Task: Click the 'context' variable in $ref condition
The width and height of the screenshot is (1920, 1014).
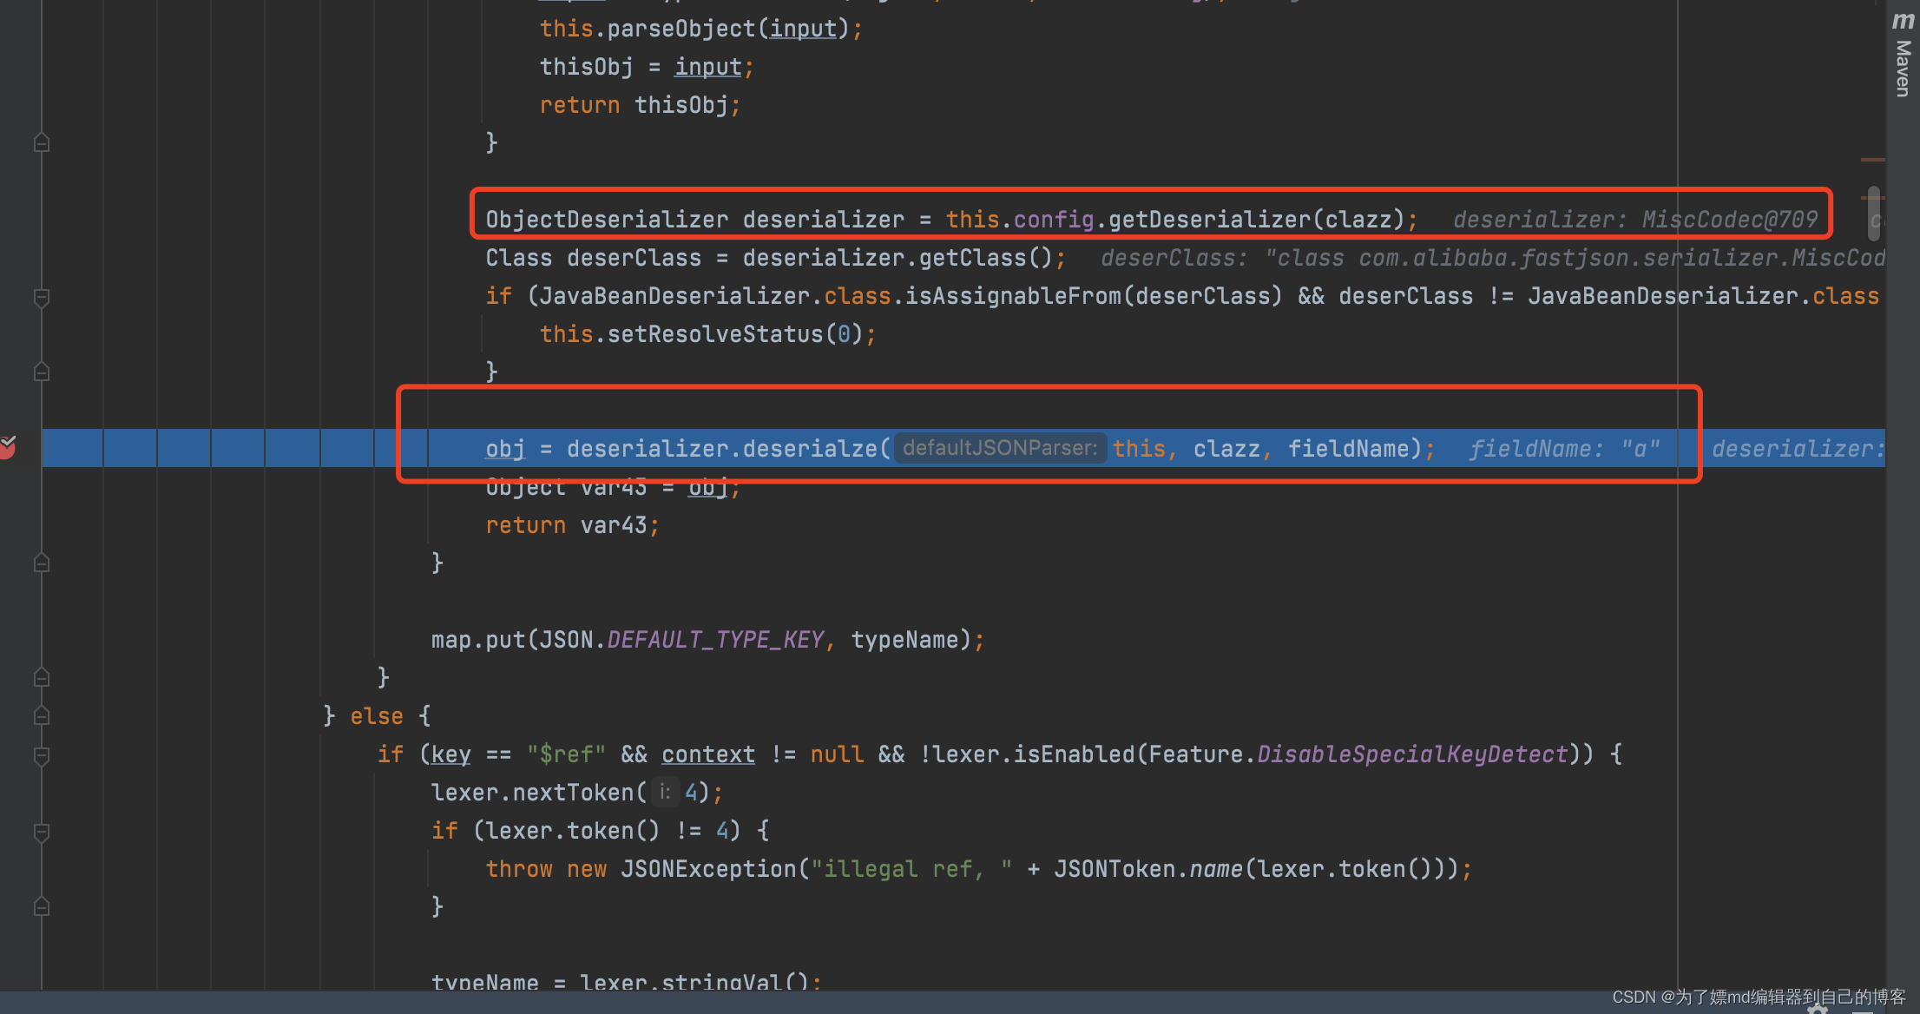Action: [x=708, y=754]
